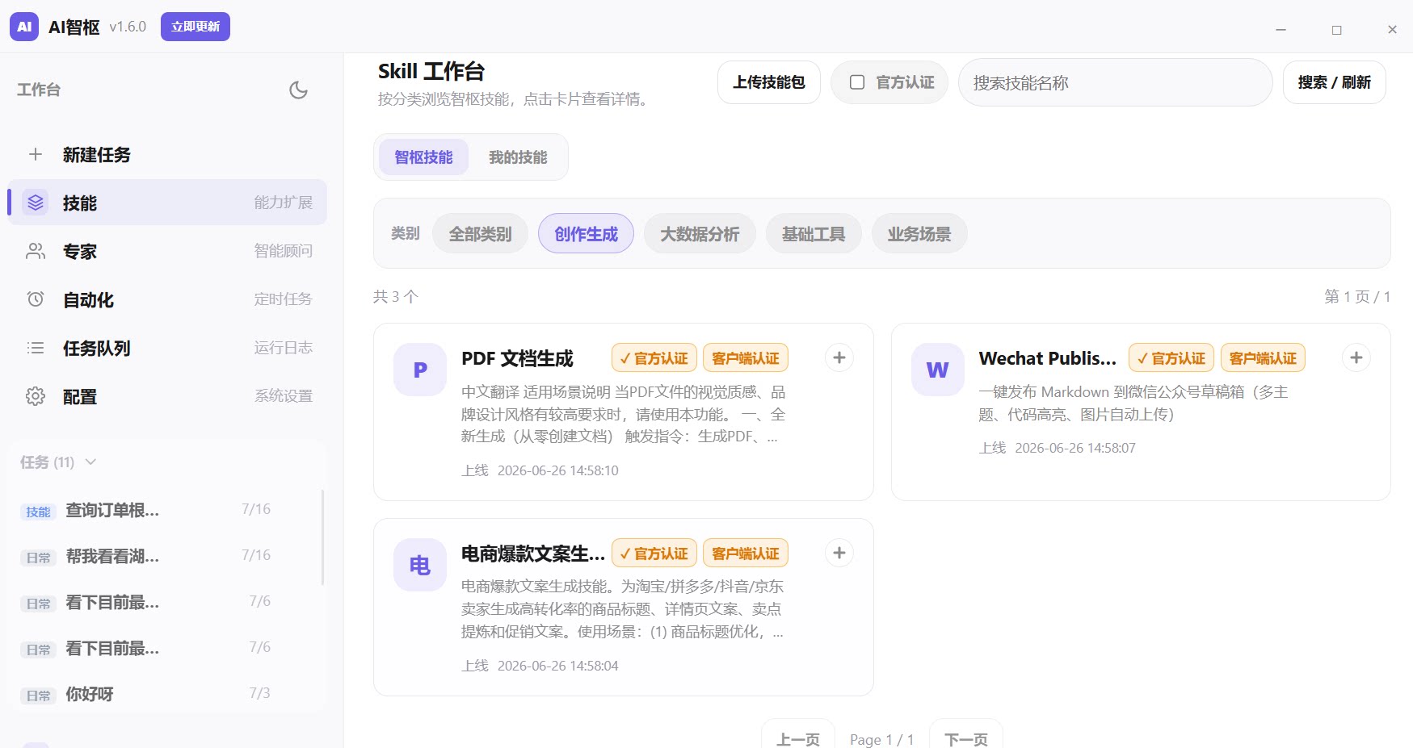Click the task list vertical scrollbar

323,537
